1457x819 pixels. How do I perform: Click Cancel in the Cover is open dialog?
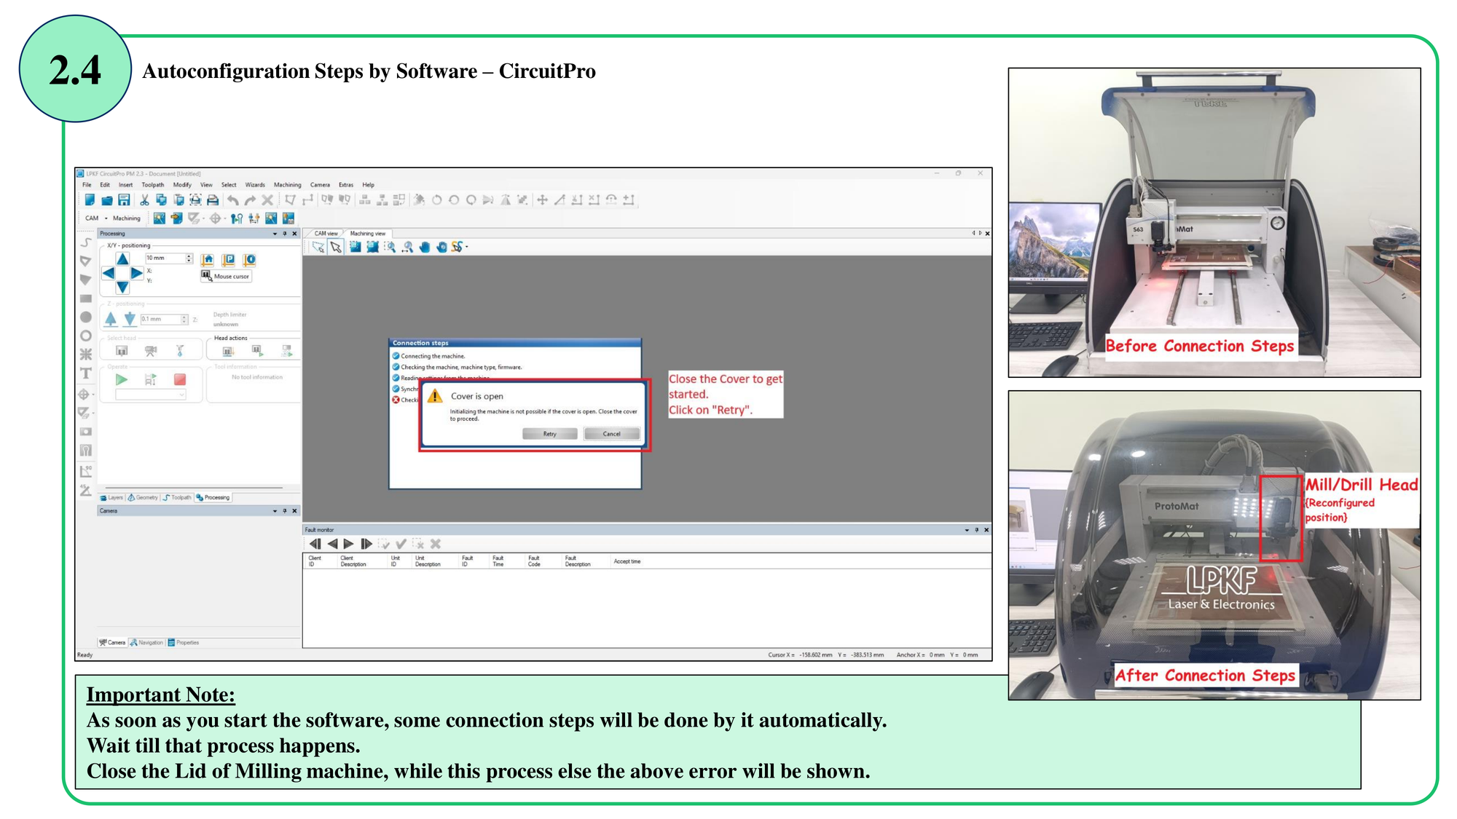612,434
